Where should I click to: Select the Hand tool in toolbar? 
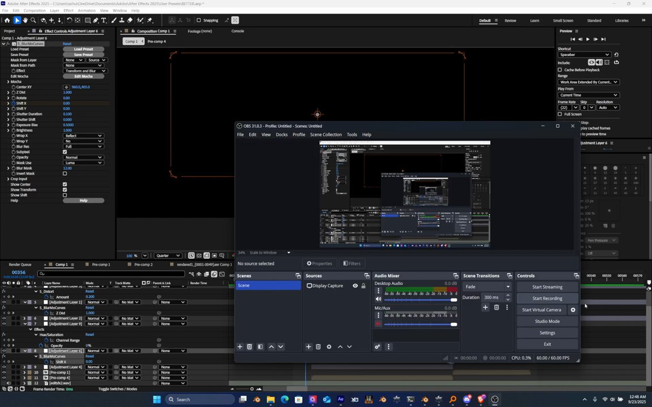click(x=25, y=20)
